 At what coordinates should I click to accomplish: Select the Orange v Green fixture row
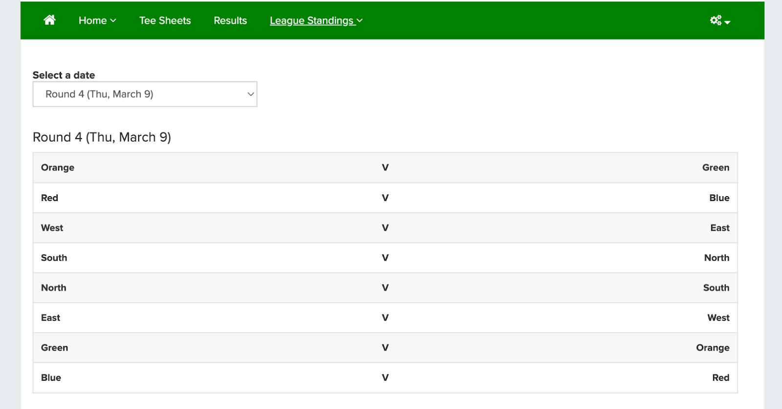pyautogui.click(x=385, y=167)
